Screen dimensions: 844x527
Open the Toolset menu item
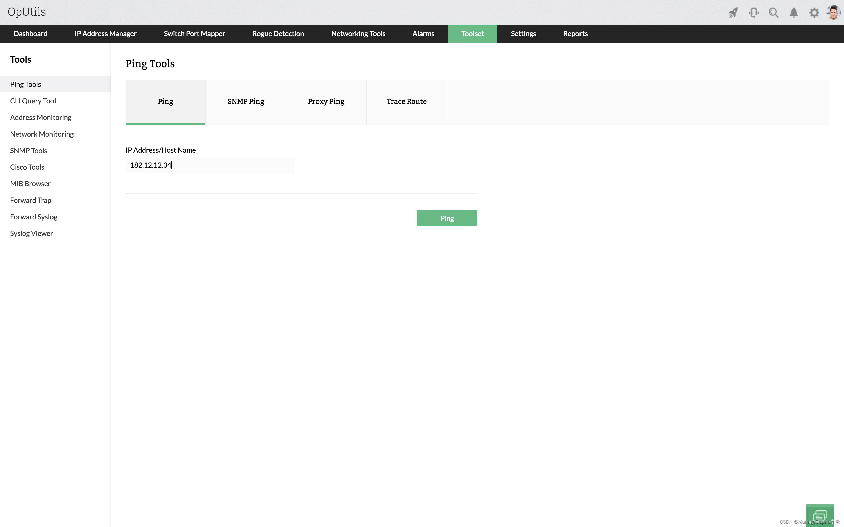pyautogui.click(x=472, y=33)
